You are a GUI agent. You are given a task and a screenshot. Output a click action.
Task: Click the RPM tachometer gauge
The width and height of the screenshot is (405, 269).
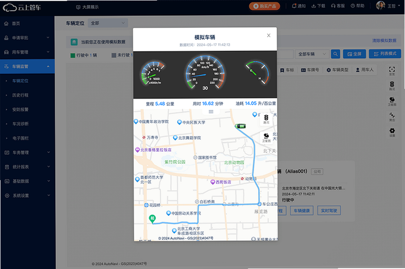(x=152, y=73)
